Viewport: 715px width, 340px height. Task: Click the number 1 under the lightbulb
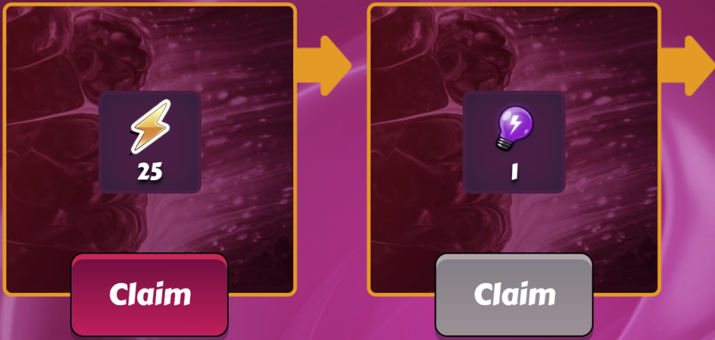click(515, 172)
